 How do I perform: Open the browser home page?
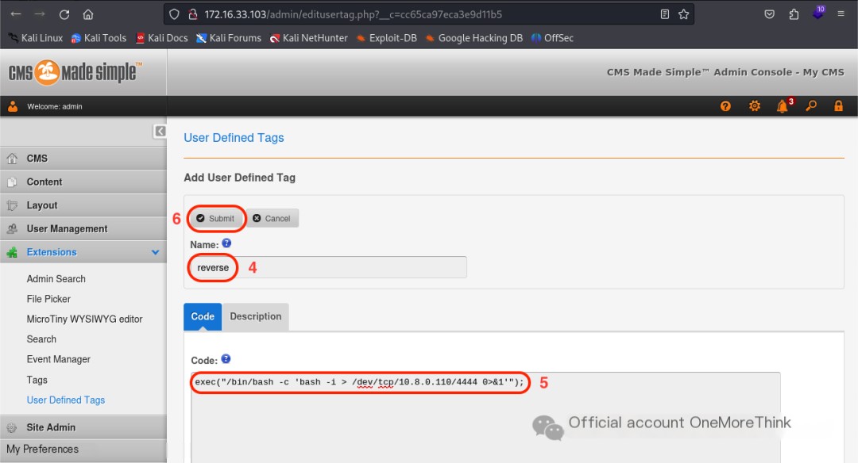click(x=88, y=14)
